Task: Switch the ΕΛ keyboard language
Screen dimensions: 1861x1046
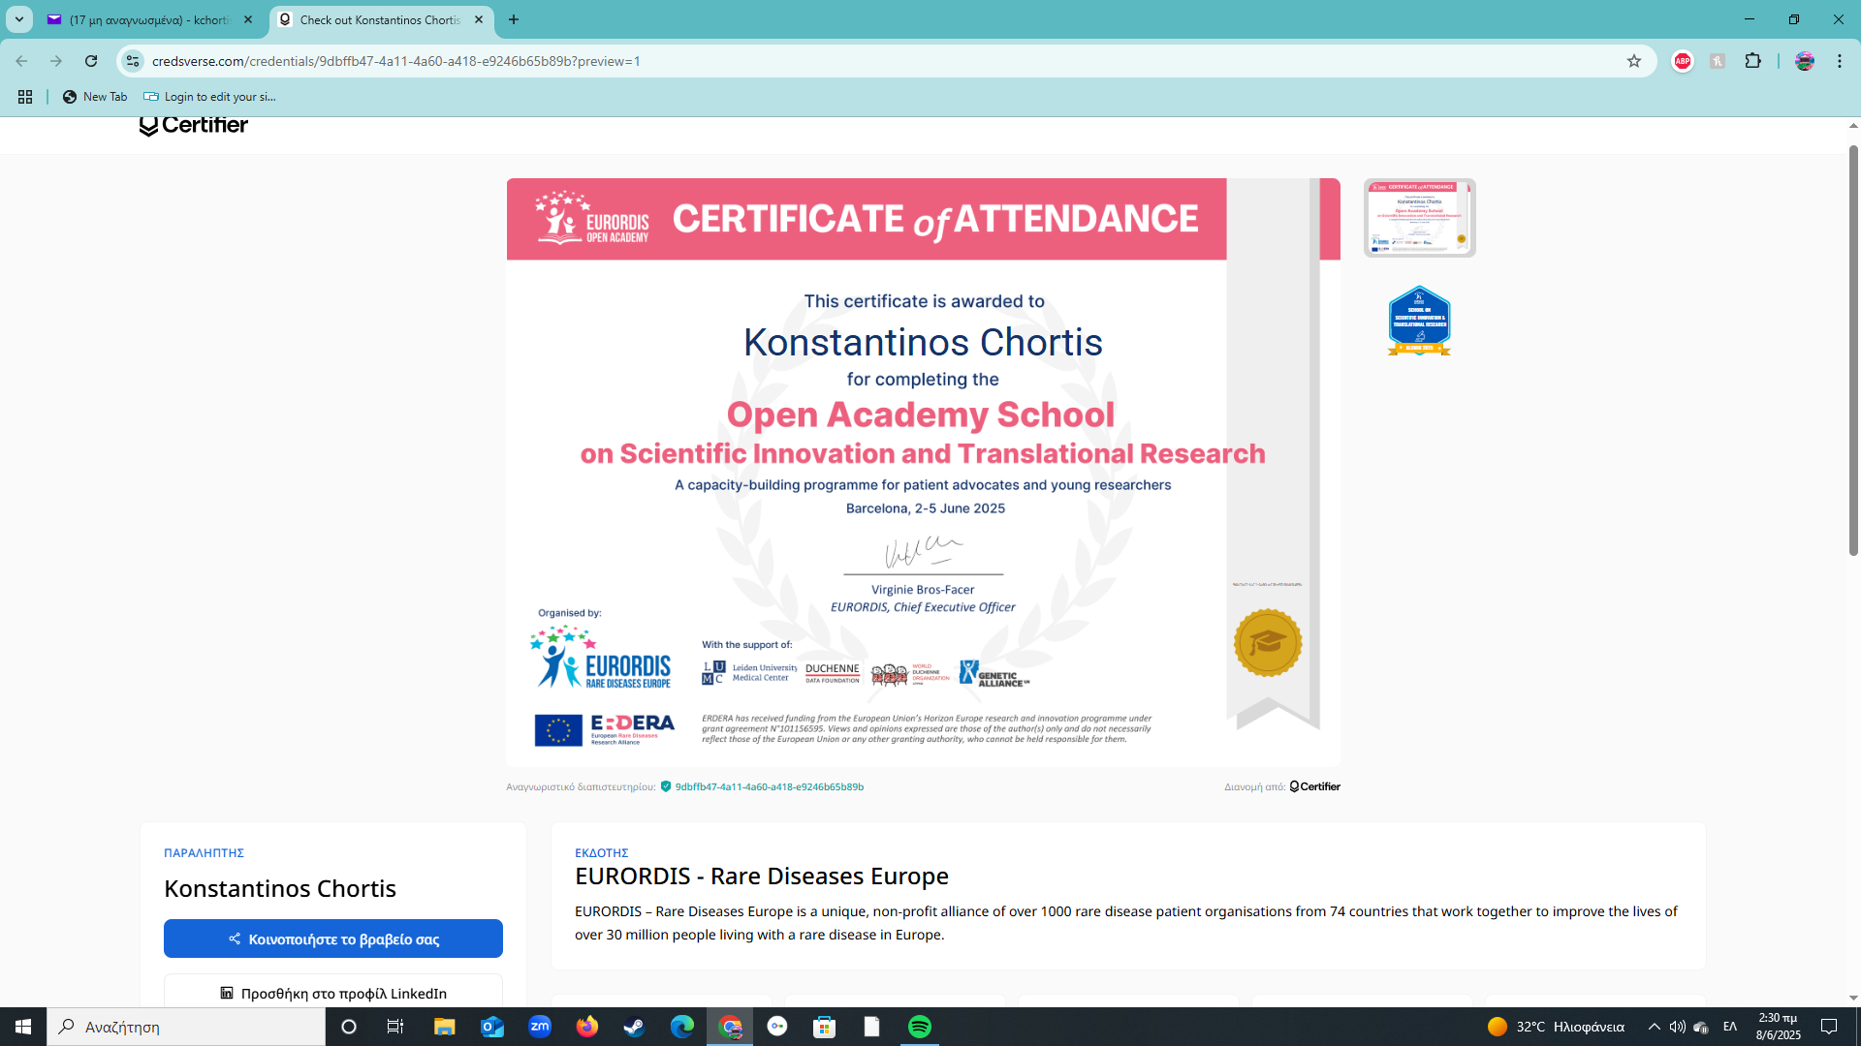Action: [x=1730, y=1027]
